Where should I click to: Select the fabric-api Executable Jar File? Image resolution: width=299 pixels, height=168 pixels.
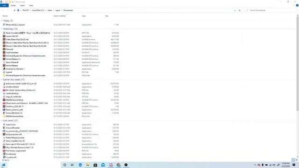(20, 144)
